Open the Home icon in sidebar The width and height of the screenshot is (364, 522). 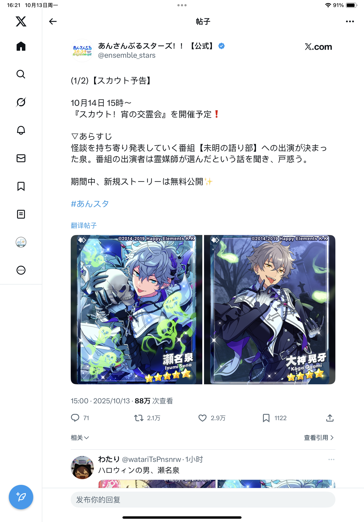tap(21, 46)
